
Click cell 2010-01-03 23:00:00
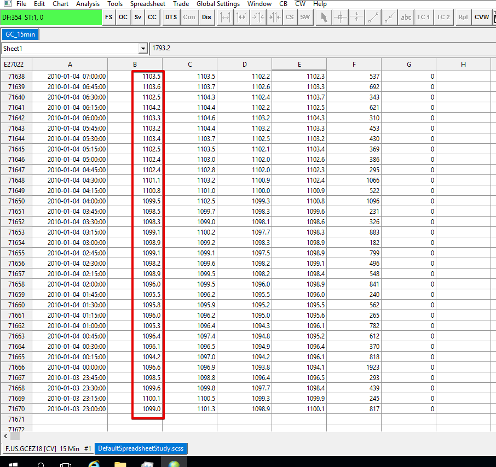[x=70, y=409]
